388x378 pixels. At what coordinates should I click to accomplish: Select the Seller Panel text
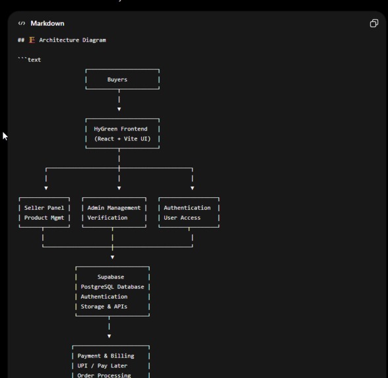click(44, 208)
